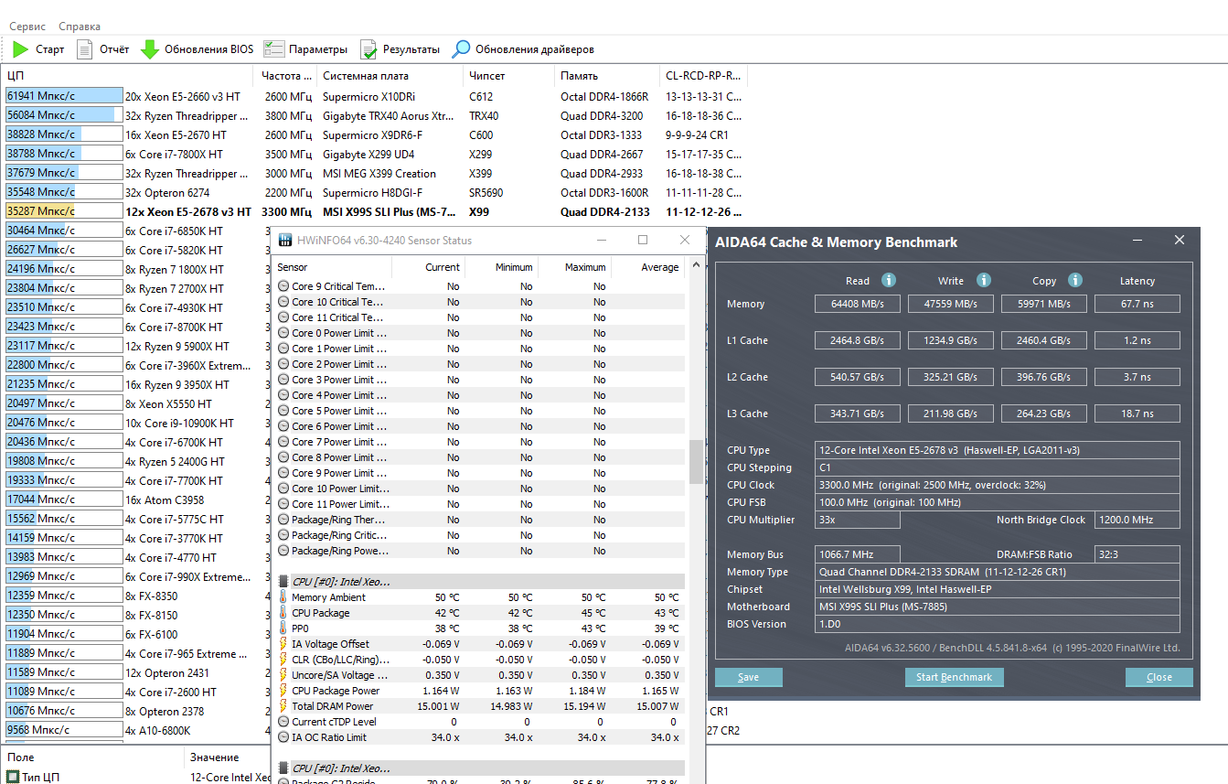Screen dimensions: 1228x784
Task: Click the Uncore/SA Voltage lightning icon
Action: coord(283,675)
